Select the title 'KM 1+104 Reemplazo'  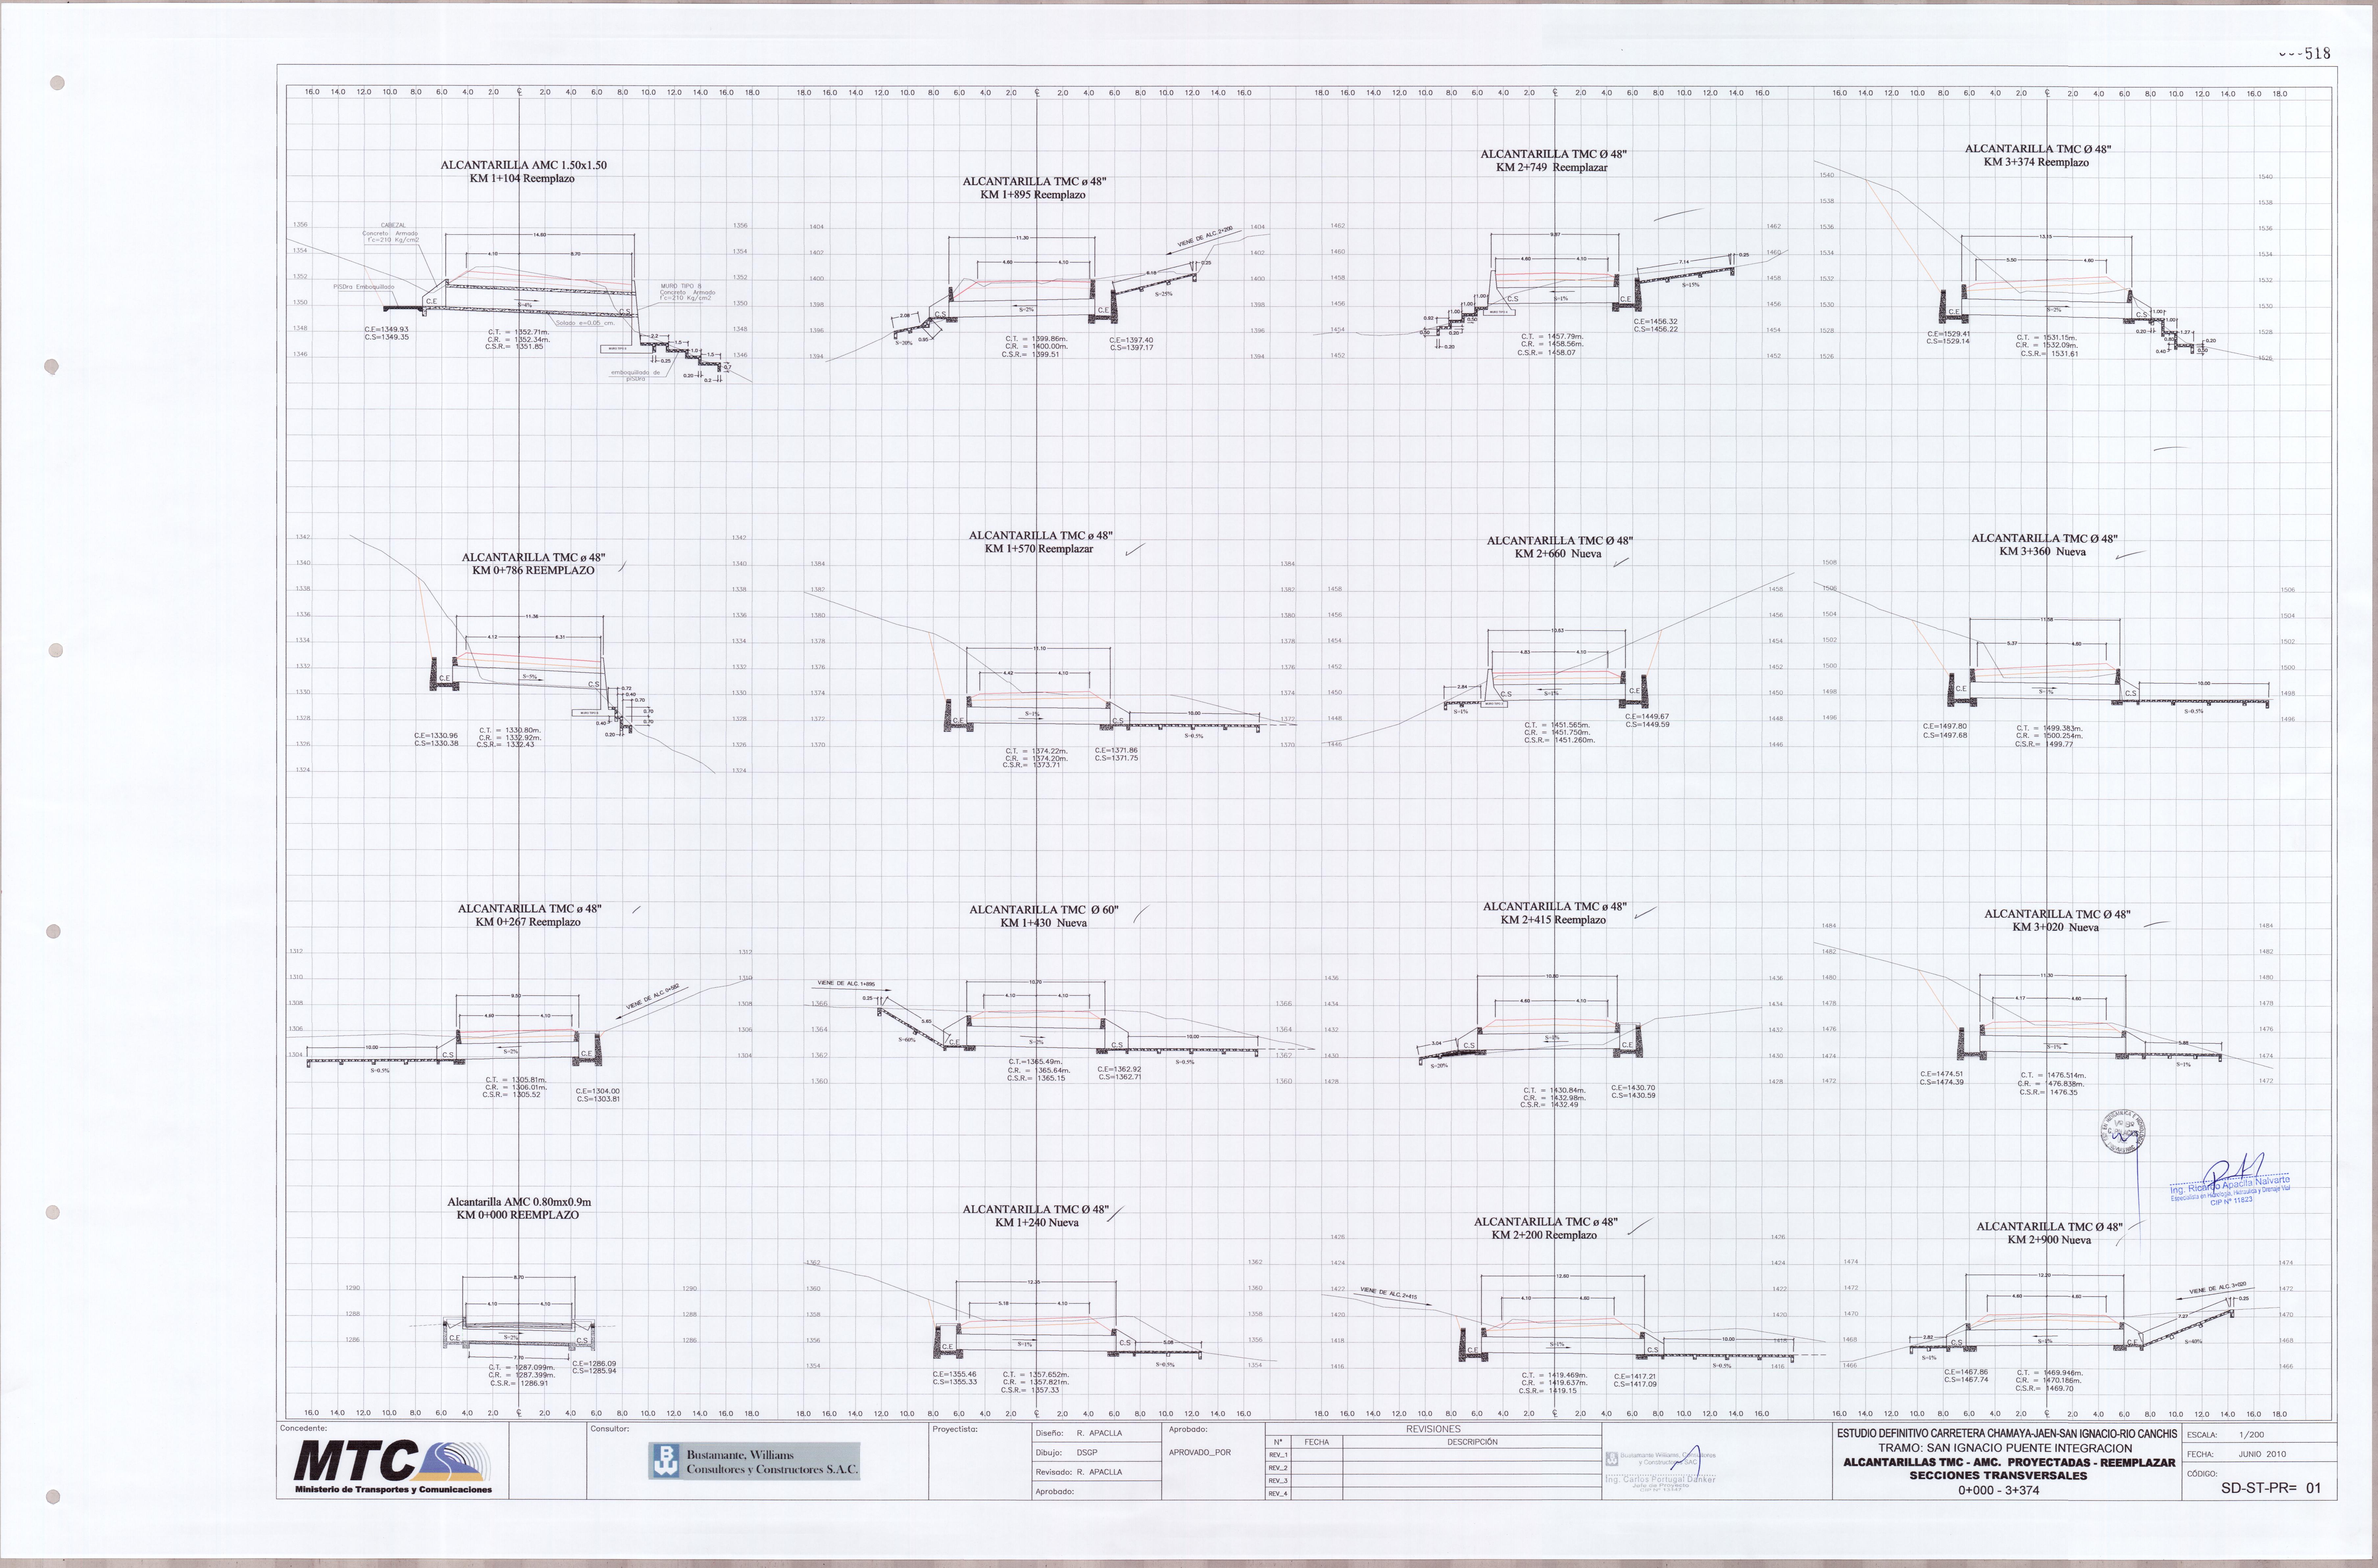click(x=522, y=179)
